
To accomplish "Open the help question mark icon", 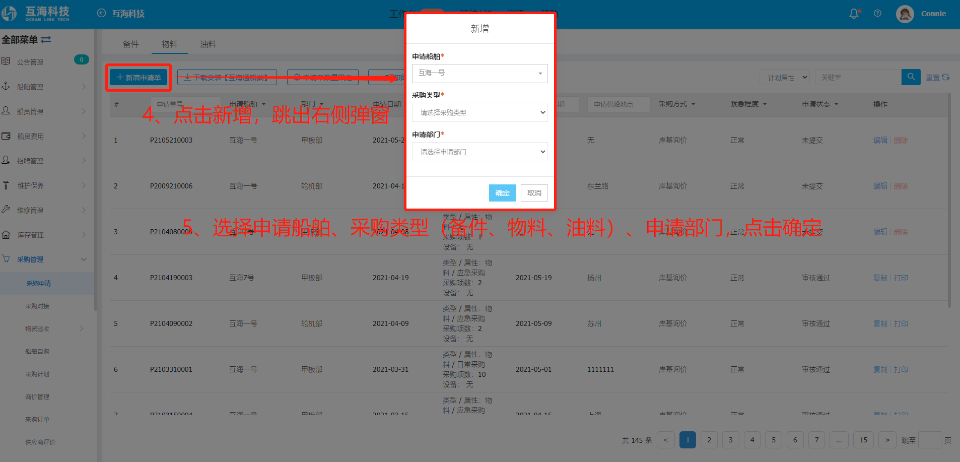I will 877,14.
